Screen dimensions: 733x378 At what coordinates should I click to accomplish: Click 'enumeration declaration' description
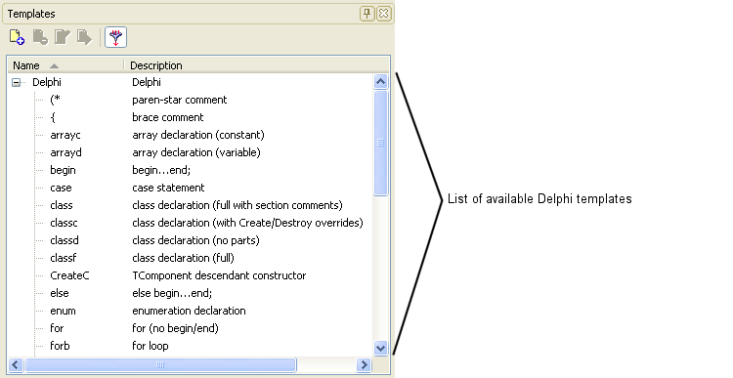[x=189, y=311]
